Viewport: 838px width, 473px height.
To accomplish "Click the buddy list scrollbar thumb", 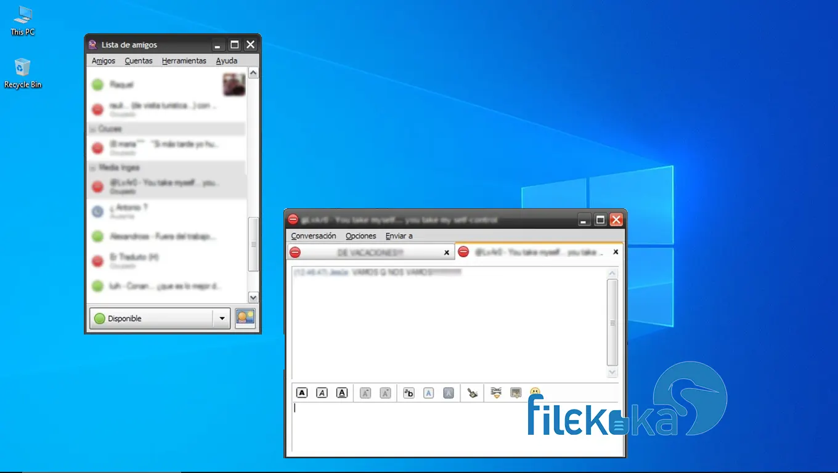I will 253,244.
